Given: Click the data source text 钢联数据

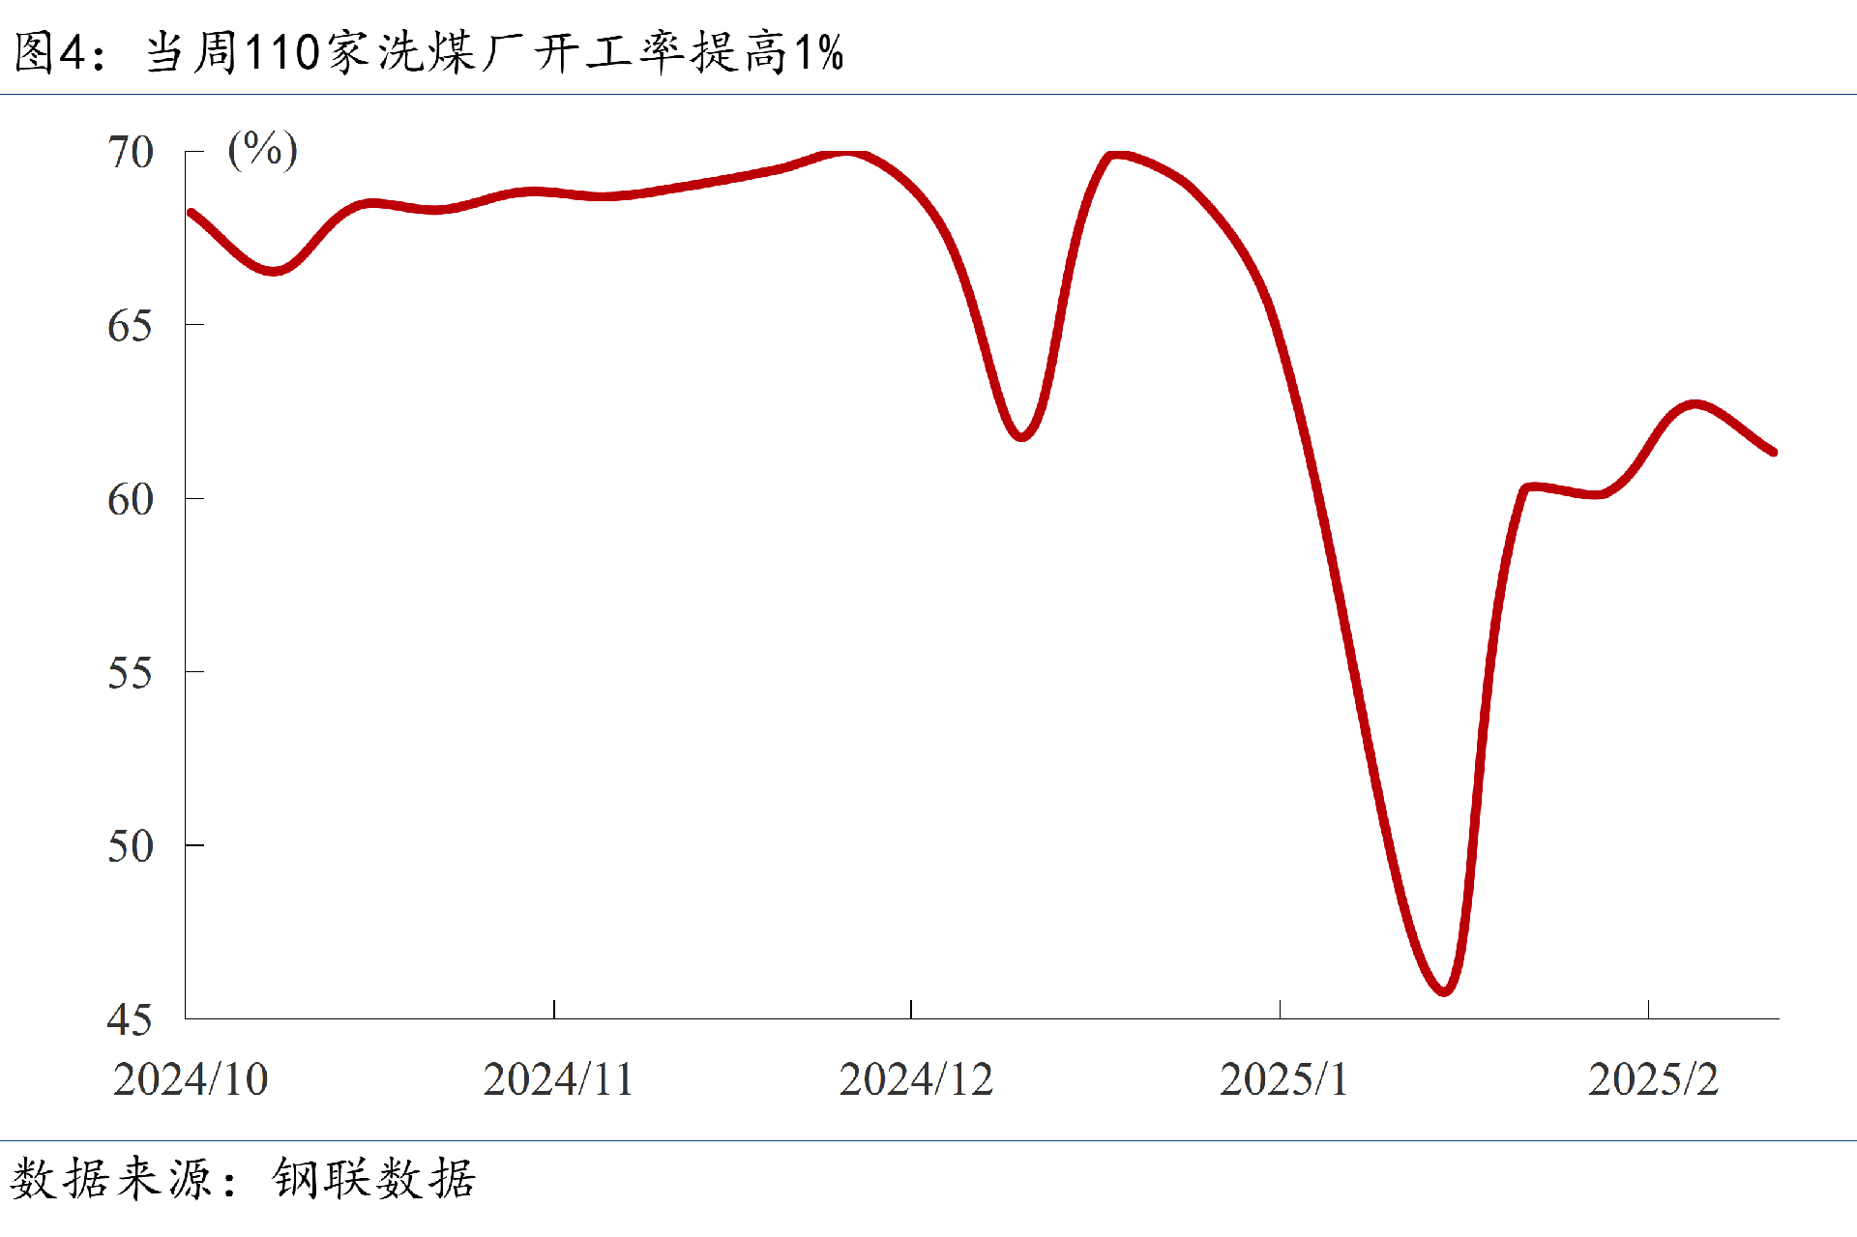Looking at the screenshot, I should [x=373, y=1179].
